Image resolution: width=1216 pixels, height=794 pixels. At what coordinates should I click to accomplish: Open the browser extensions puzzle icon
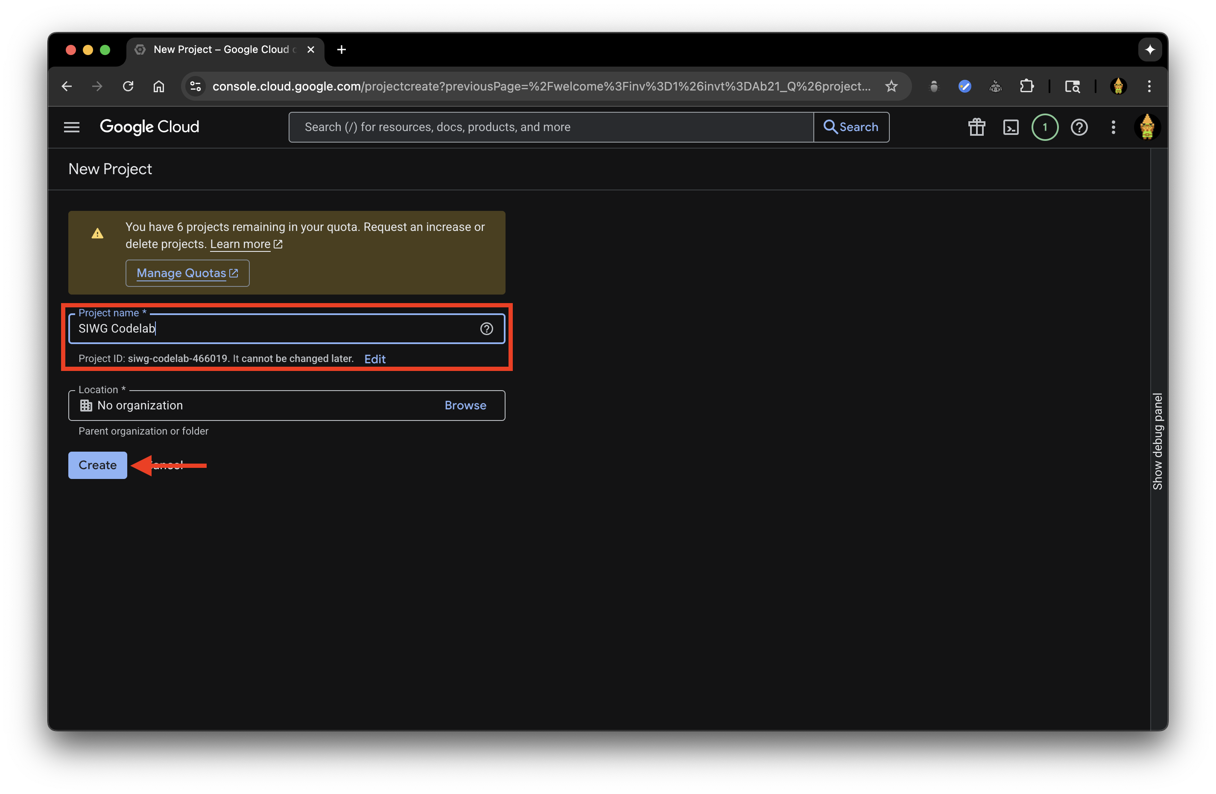point(1026,86)
